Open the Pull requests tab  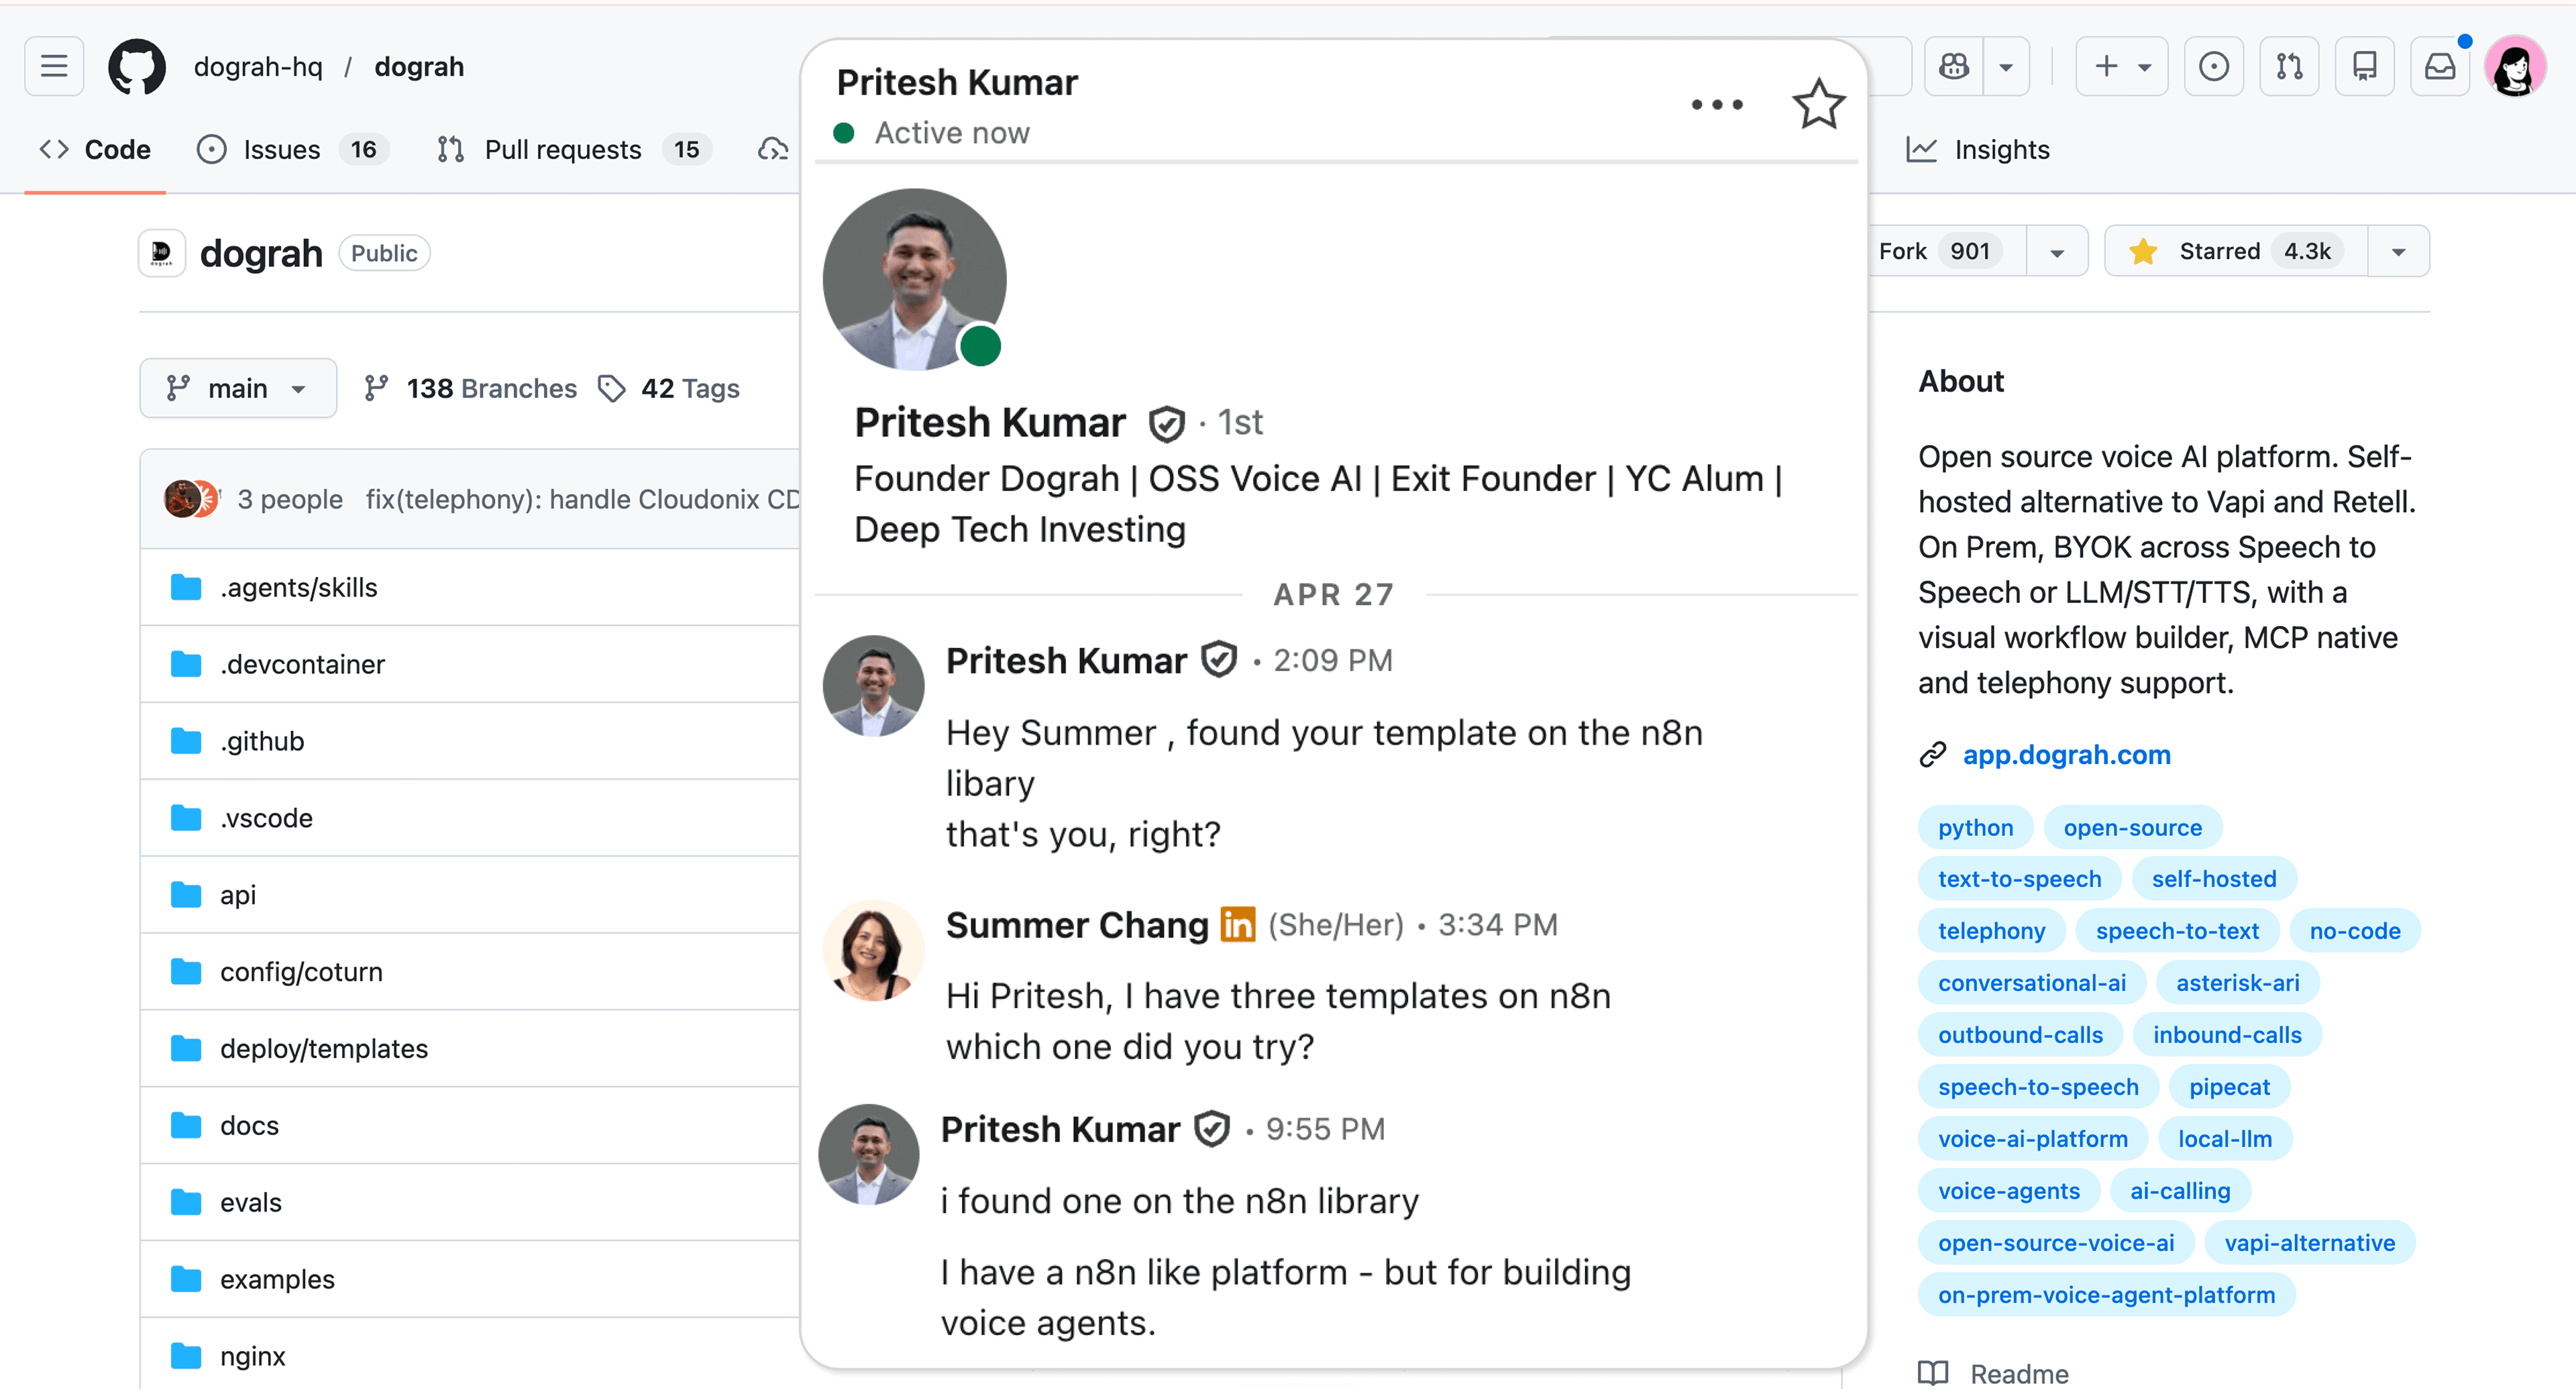[573, 150]
